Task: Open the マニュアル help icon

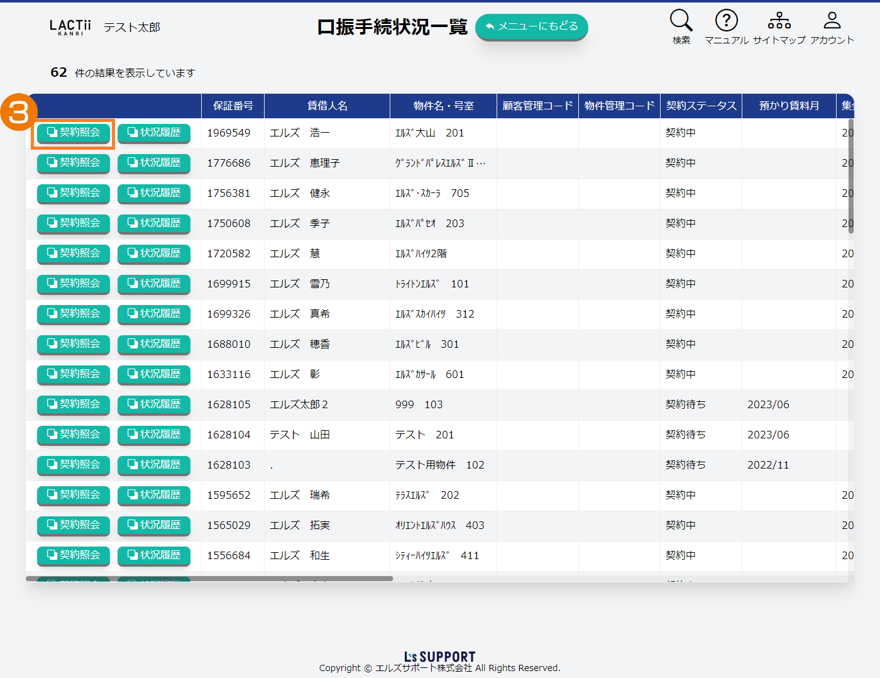Action: pyautogui.click(x=726, y=26)
